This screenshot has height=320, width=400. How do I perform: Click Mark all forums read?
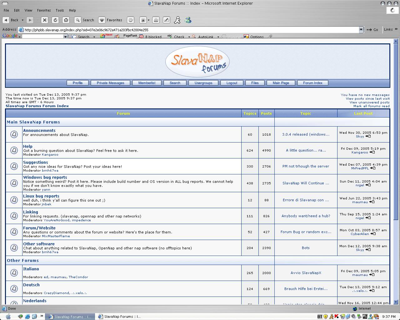point(371,106)
